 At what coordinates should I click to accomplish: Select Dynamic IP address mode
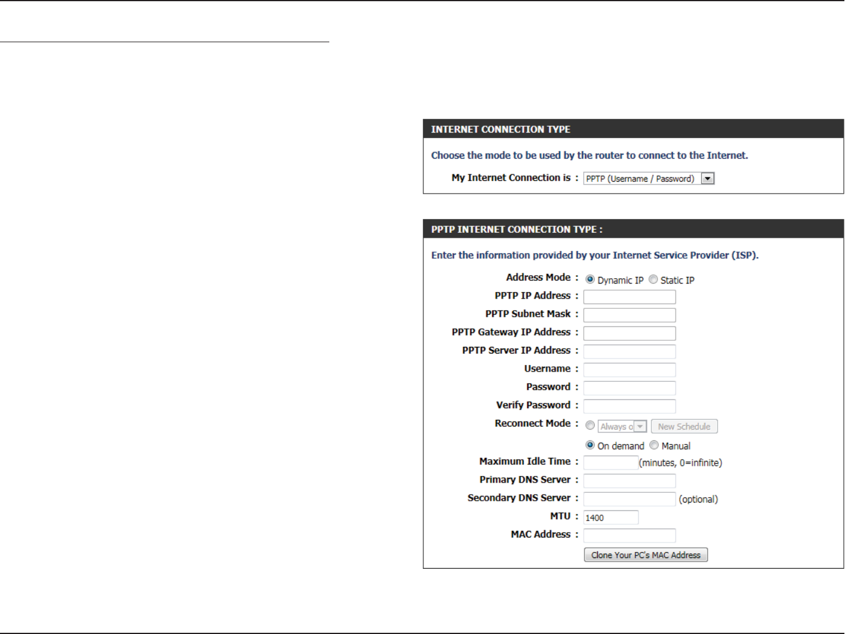tap(590, 279)
